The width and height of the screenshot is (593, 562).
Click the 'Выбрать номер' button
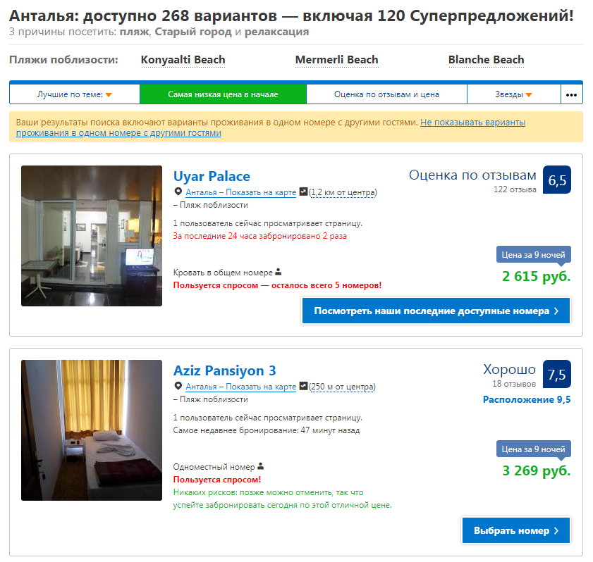coord(516,530)
